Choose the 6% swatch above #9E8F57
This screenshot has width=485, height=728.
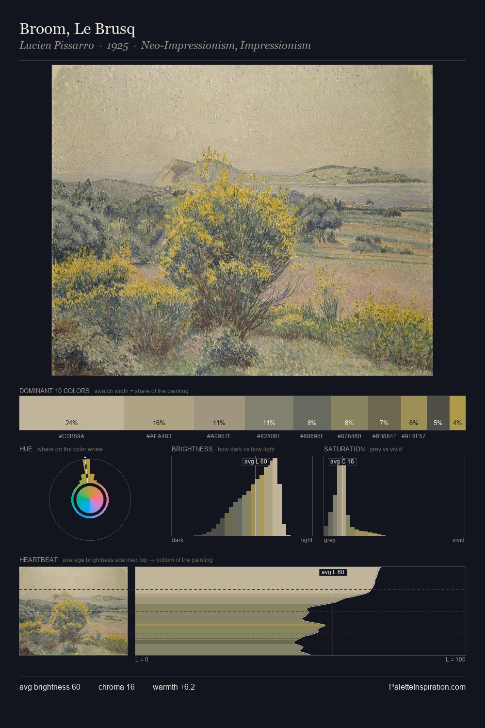tap(414, 413)
